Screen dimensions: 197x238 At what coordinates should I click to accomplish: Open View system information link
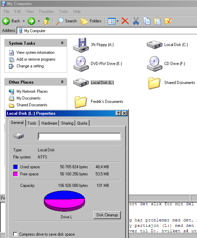[35, 52]
